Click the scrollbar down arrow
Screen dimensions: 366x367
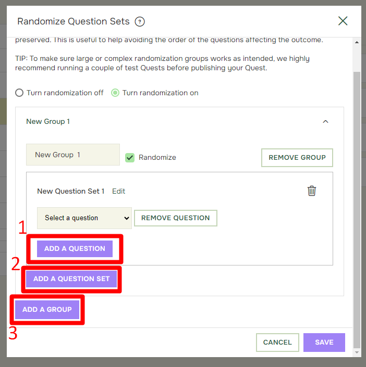357,352
